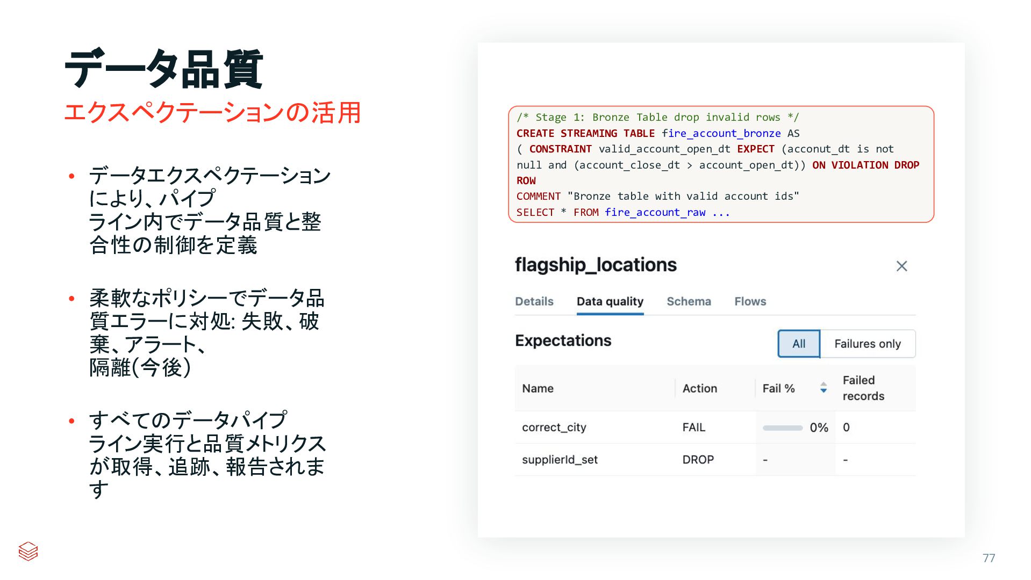Select the supplierId_set expectation row

[x=715, y=460]
